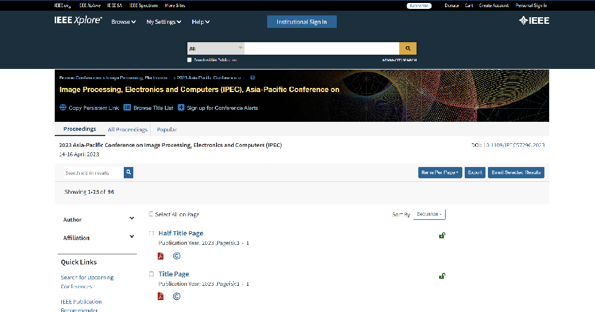Screen dimensions: 595x312
Task: Check the Select All on Page checkbox
Action: point(151,214)
